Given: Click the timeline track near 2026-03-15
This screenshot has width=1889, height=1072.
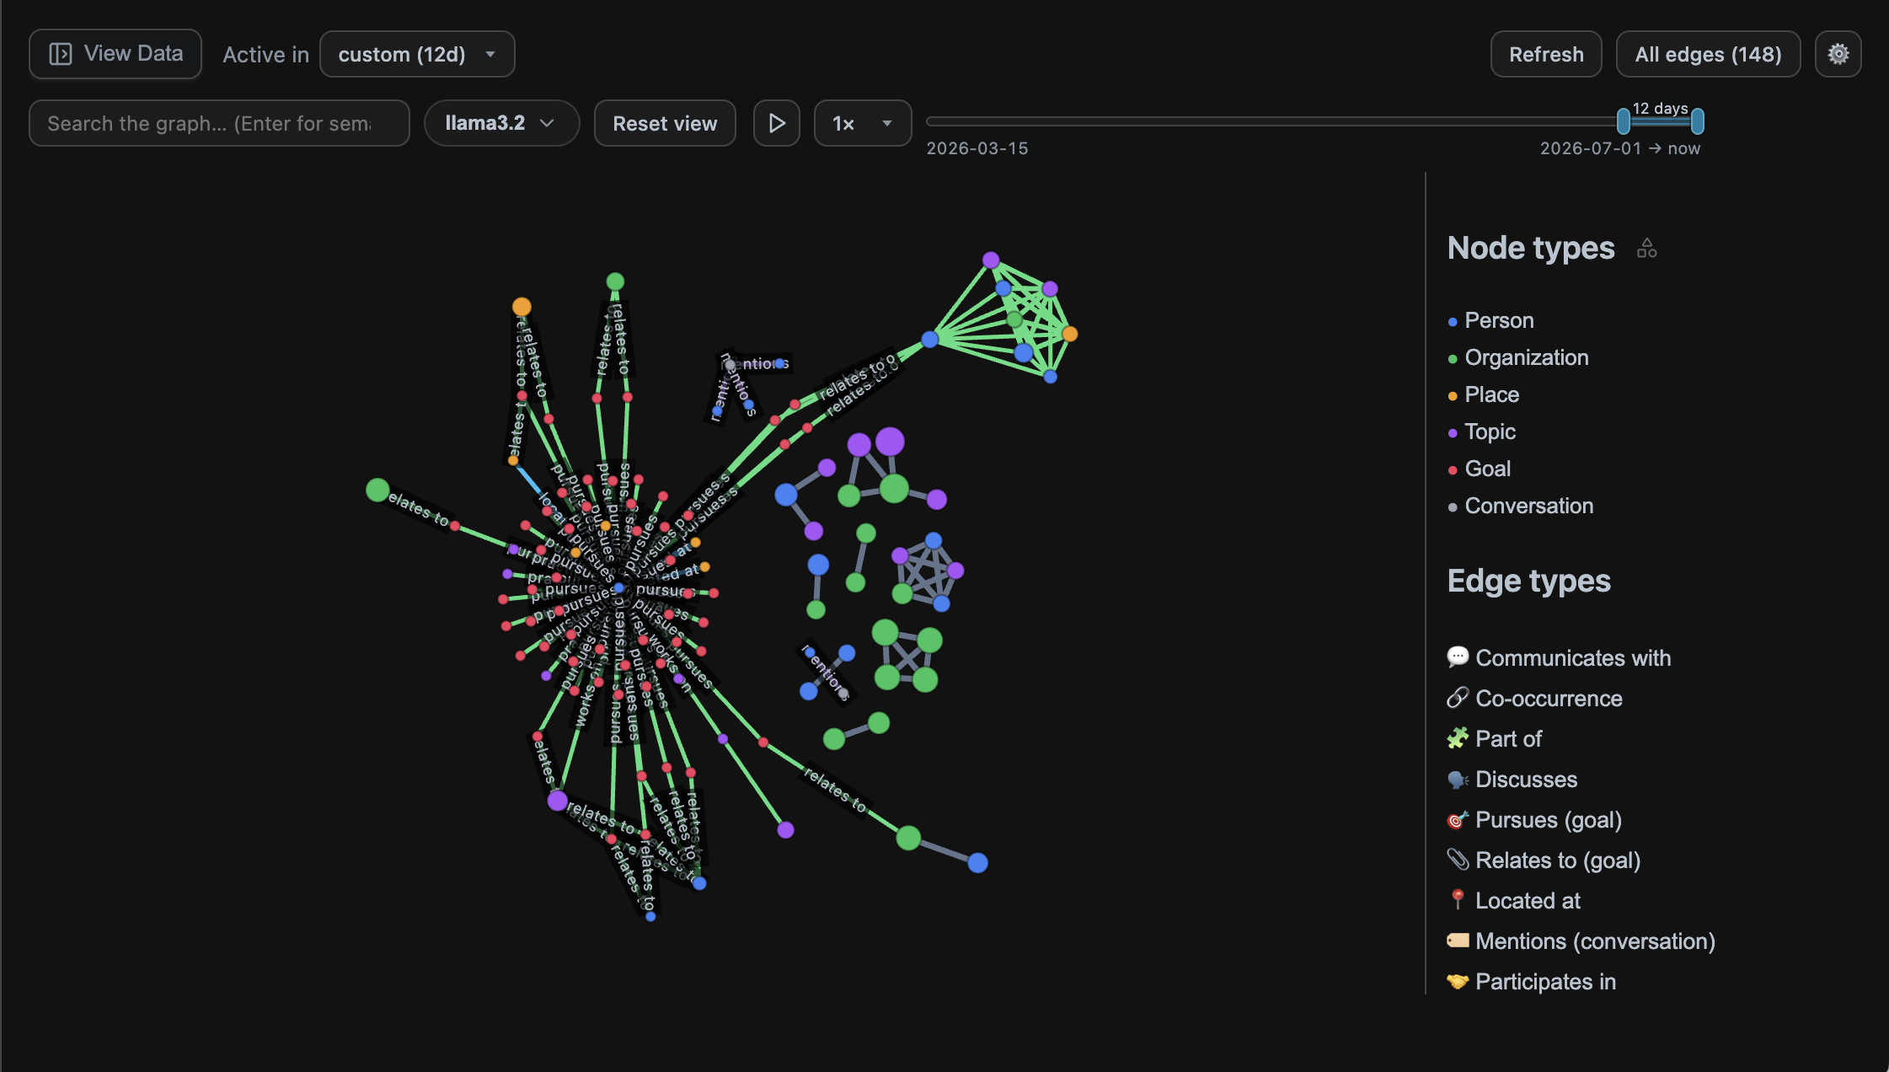Looking at the screenshot, I should 977,121.
